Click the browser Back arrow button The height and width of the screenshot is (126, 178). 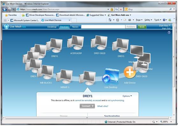5,9
